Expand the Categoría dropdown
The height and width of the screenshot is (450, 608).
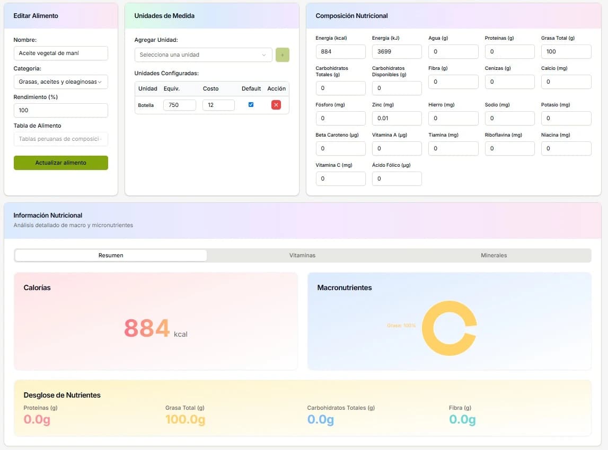point(60,82)
